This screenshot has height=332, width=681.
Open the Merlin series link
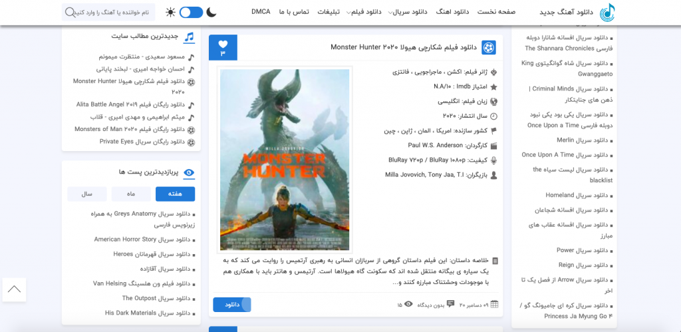(583, 140)
